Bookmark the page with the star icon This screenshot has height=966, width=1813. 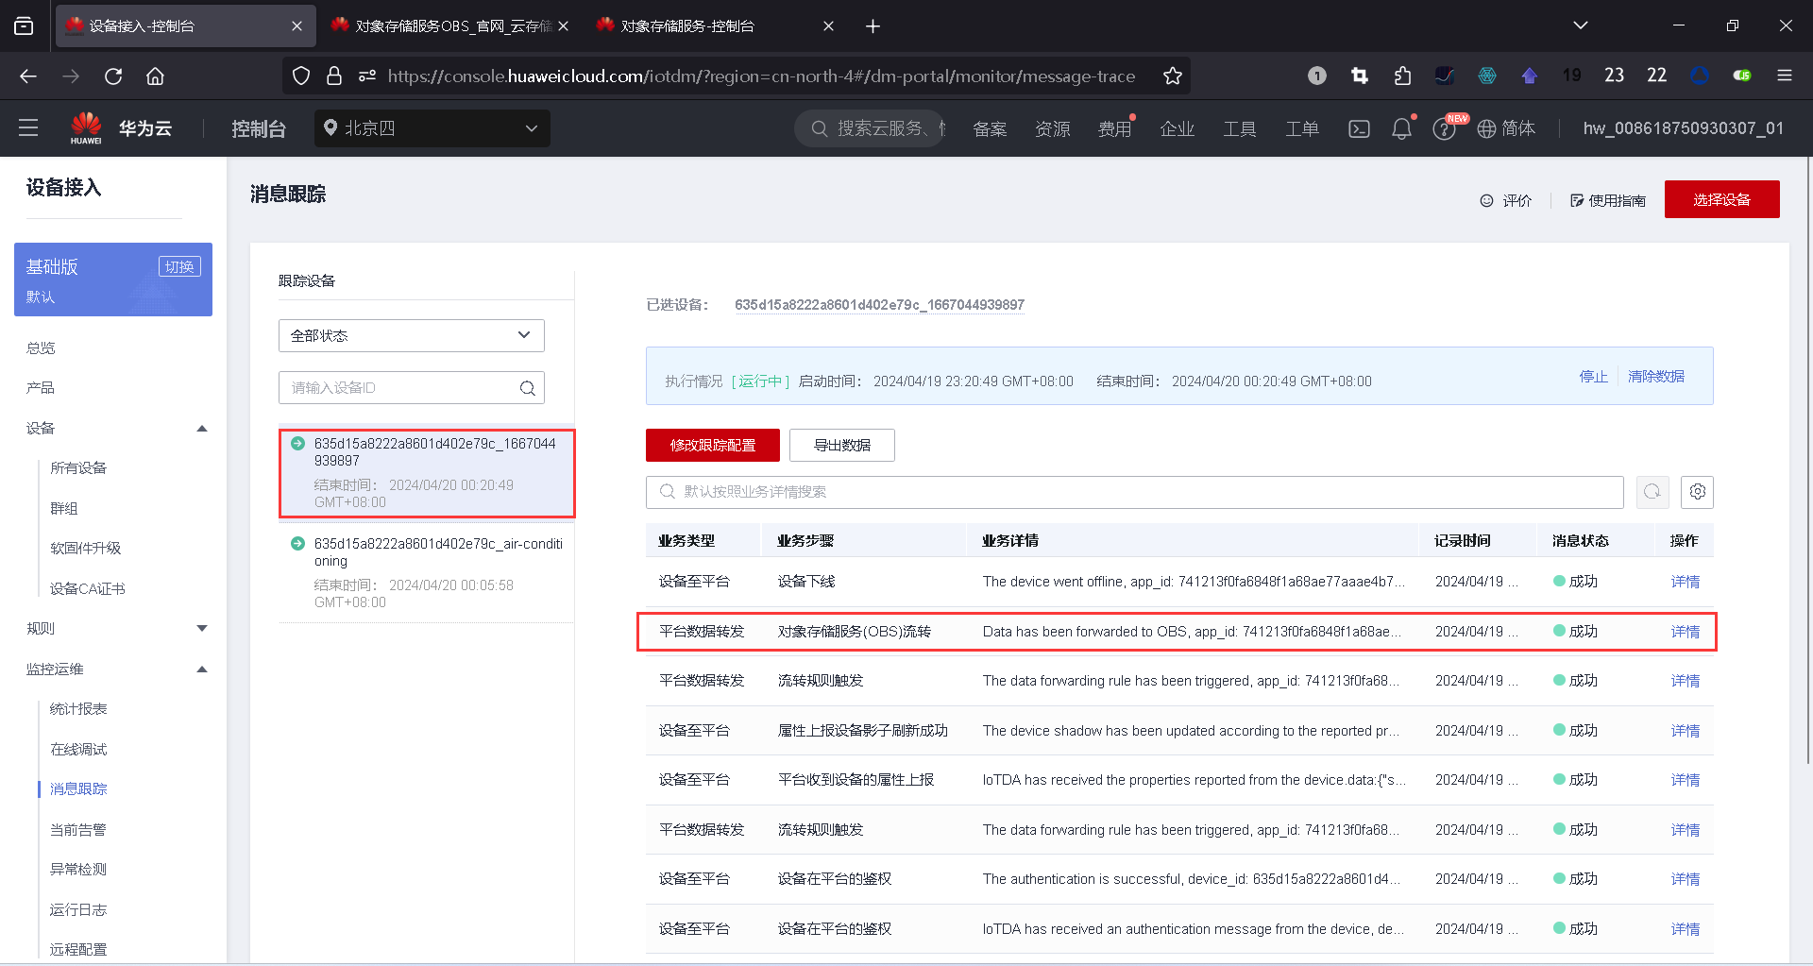coord(1173,76)
